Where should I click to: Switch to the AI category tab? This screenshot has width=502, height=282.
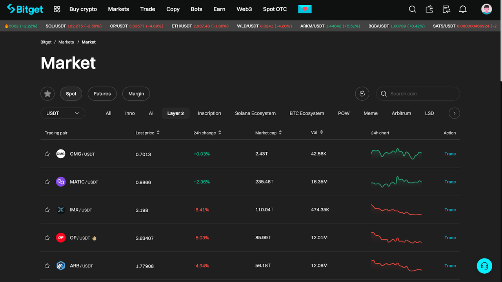[151, 113]
